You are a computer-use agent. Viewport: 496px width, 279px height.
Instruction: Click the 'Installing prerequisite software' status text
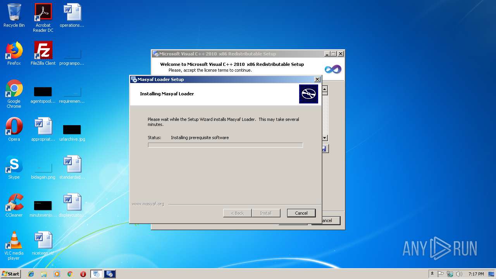tap(200, 138)
